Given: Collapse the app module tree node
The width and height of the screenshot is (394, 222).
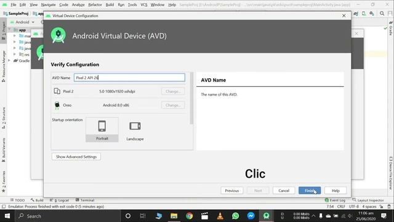Looking at the screenshot, I should [x=9, y=30].
